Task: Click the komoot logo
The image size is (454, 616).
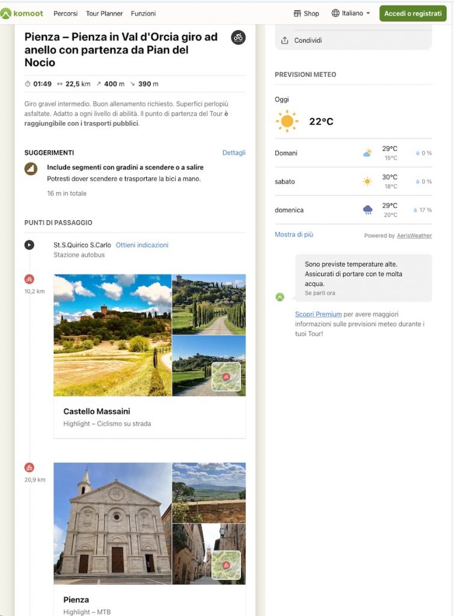Action: pos(22,13)
